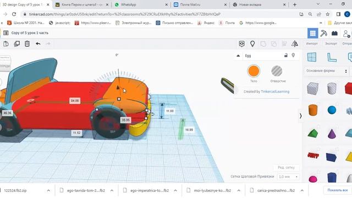Pick the striped Cylinder hole shape
Image resolution: width=352 pixels, height=198 pixels.
[x=332, y=88]
